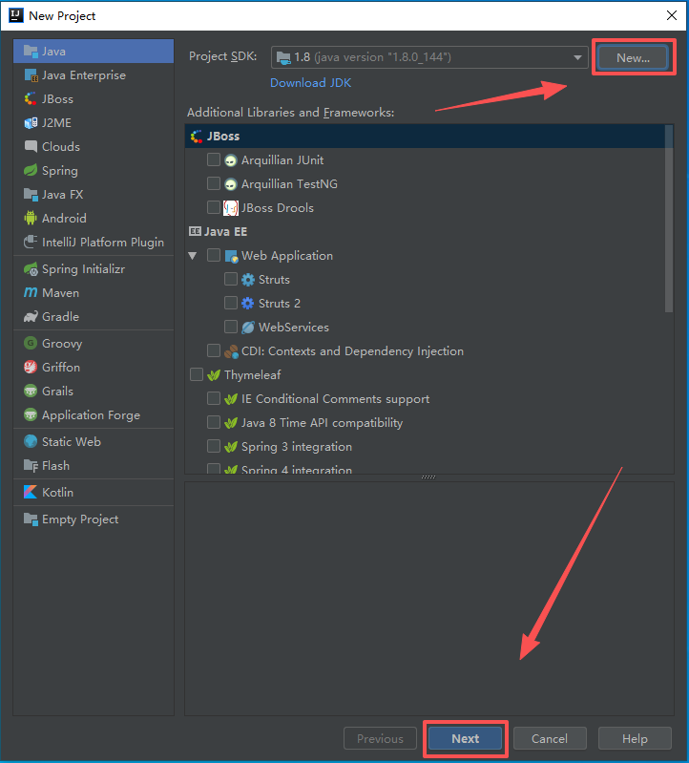Screen dimensions: 689x763
Task: Click the JBoss Drools icon
Action: coord(231,208)
